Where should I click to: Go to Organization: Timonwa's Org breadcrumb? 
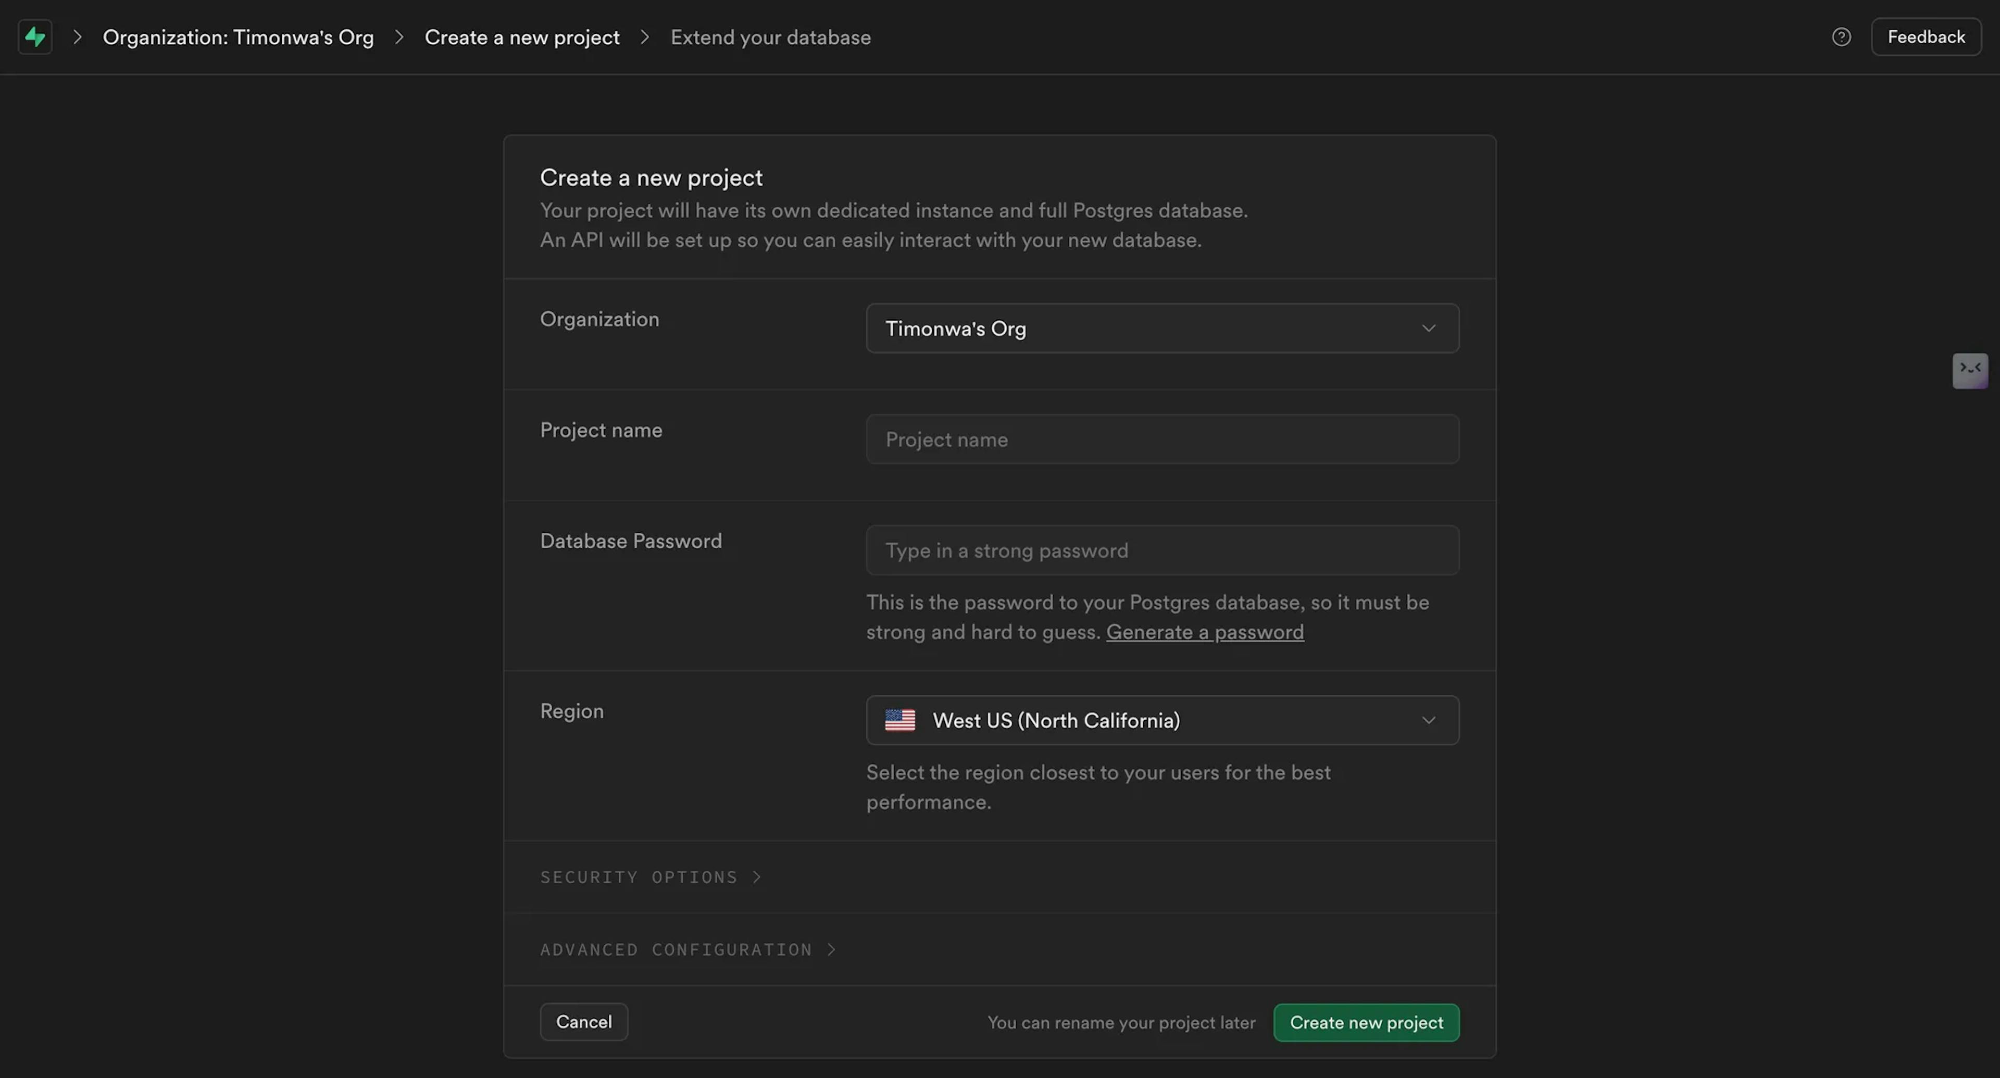coord(238,37)
